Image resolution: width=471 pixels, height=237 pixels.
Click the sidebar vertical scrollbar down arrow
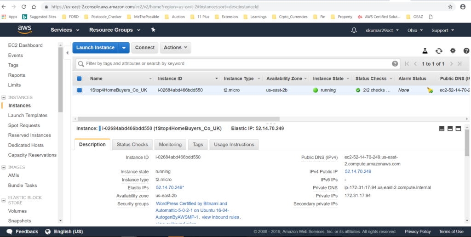(60, 220)
